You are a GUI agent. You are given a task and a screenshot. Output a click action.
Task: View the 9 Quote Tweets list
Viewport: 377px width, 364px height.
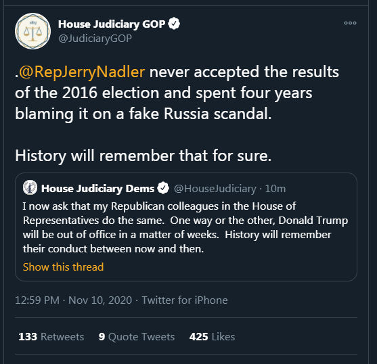tap(137, 337)
